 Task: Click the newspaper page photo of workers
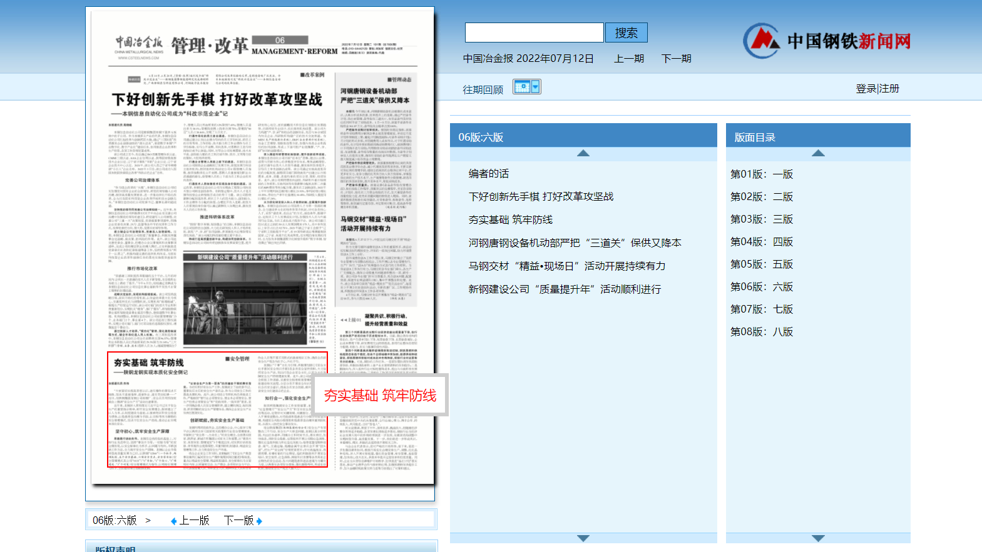pos(245,303)
